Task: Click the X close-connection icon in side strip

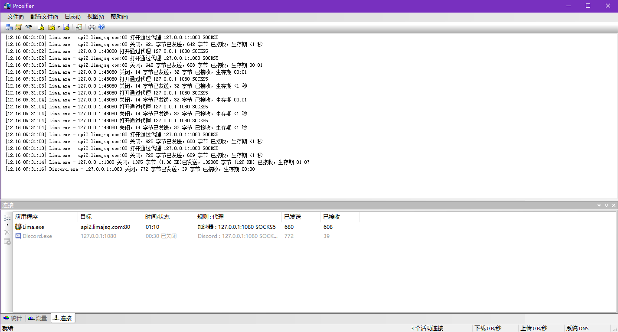Action: coord(7,232)
